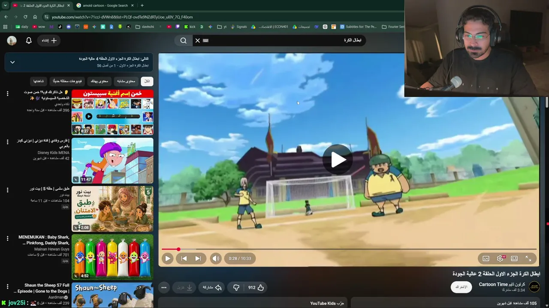Image resolution: width=549 pixels, height=308 pixels.
Task: Open the 'Shaun the Sheep S7 Full' video title
Action: tap(42, 288)
